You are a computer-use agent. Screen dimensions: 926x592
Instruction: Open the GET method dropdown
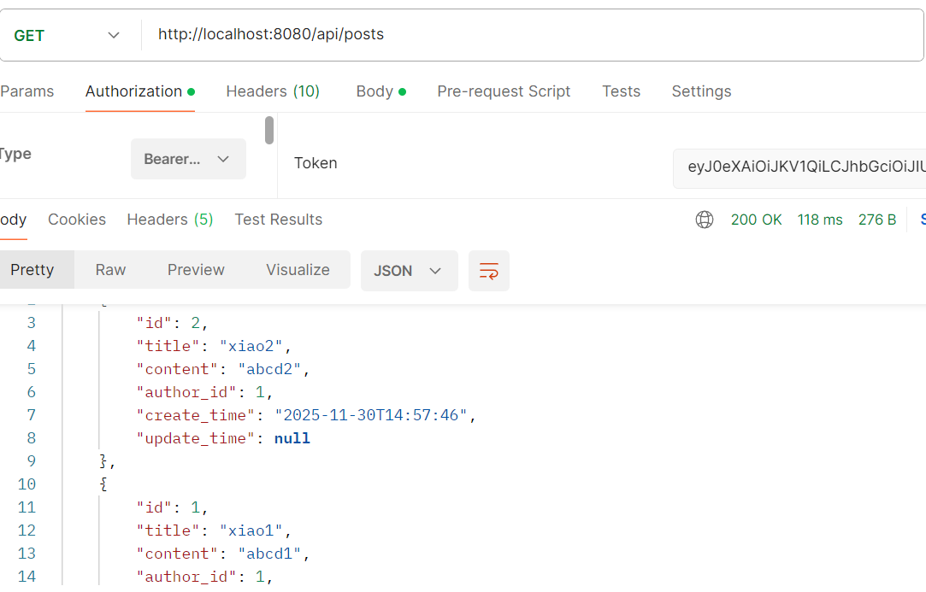point(68,35)
